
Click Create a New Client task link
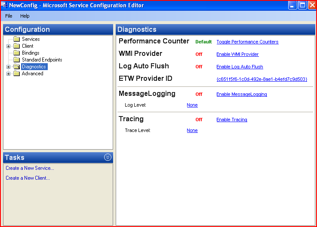28,178
